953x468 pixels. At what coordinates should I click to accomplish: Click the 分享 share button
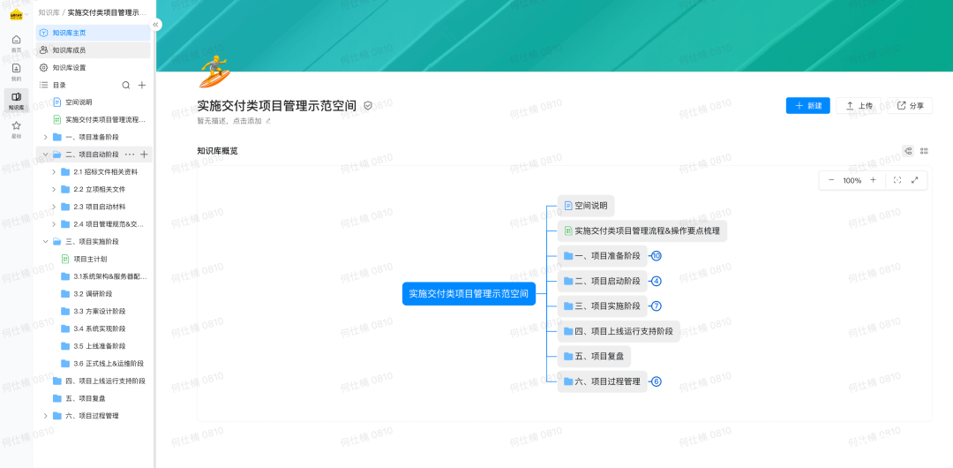tap(910, 105)
